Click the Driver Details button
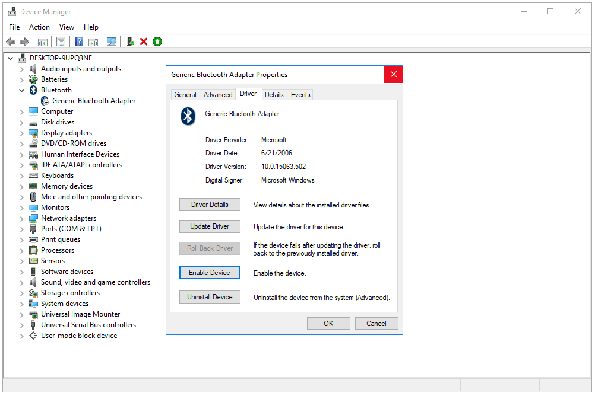This screenshot has height=396, width=595. click(x=210, y=205)
